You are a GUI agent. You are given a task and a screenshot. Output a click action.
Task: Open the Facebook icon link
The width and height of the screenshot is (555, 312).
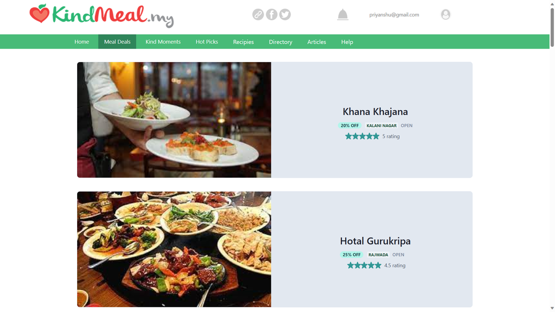point(271,14)
